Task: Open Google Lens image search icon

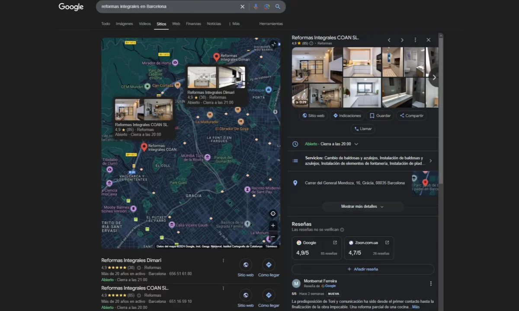Action: point(267,6)
